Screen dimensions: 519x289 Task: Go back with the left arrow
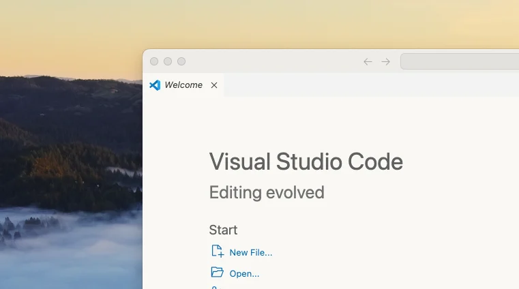[x=368, y=61]
